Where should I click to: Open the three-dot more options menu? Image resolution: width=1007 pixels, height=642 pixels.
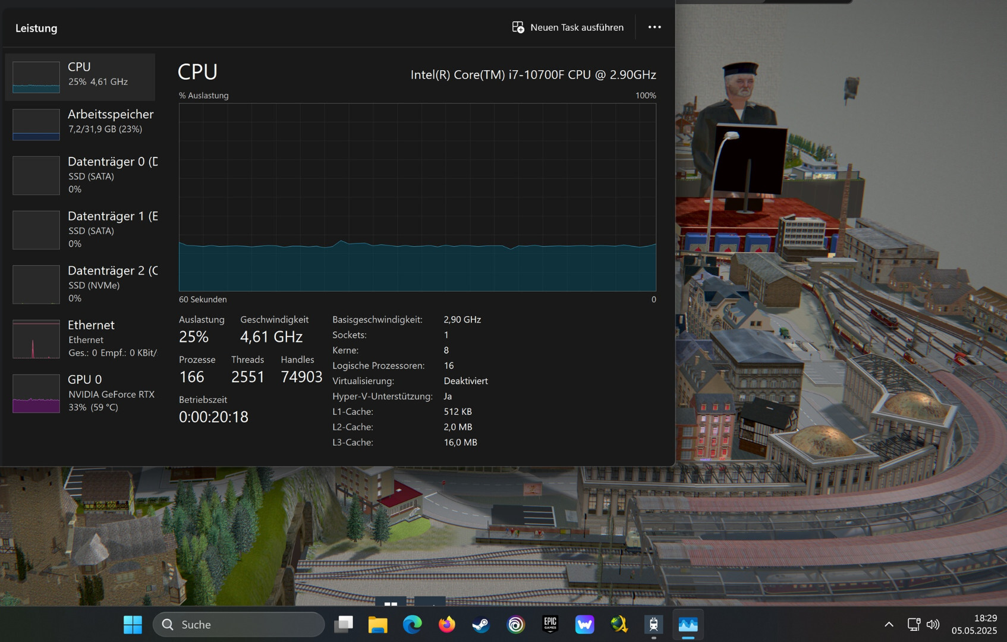point(654,27)
